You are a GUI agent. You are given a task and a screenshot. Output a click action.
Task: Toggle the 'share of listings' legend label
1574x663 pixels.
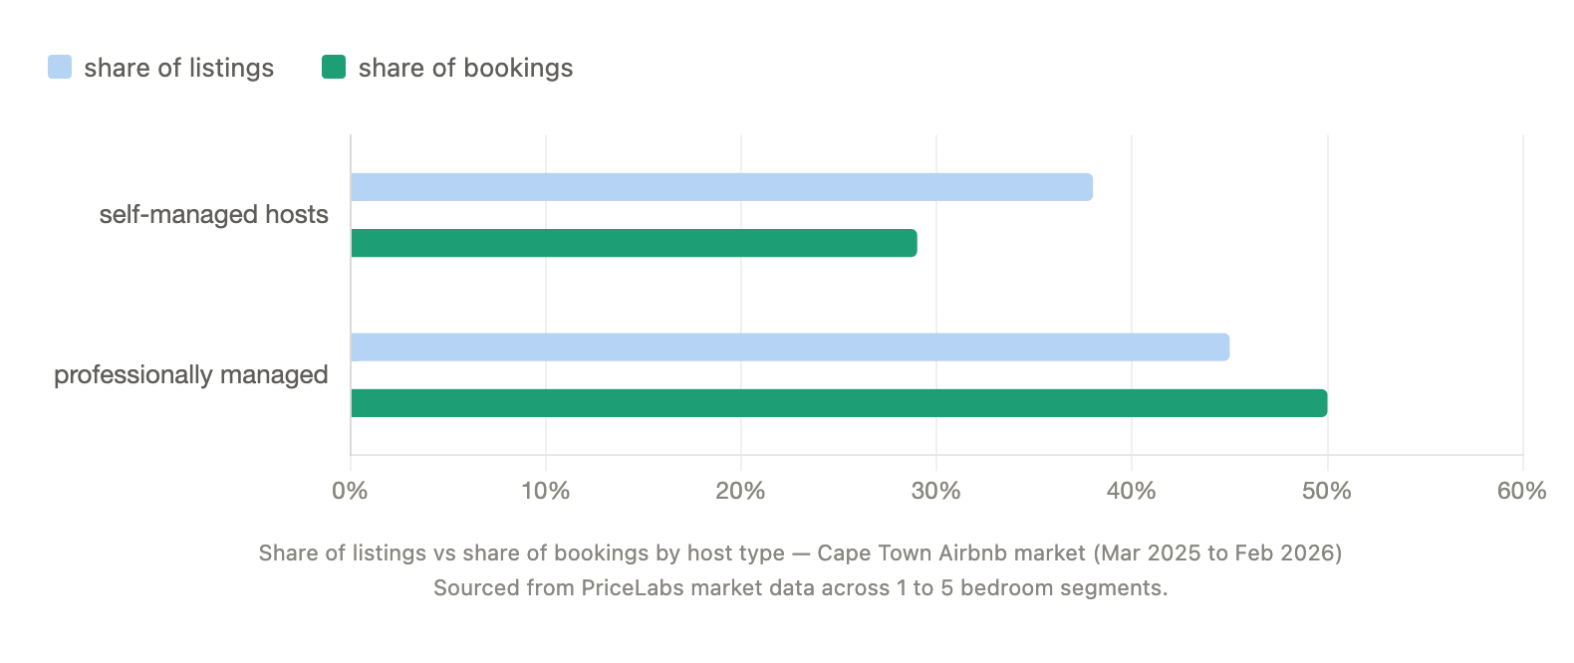click(178, 68)
